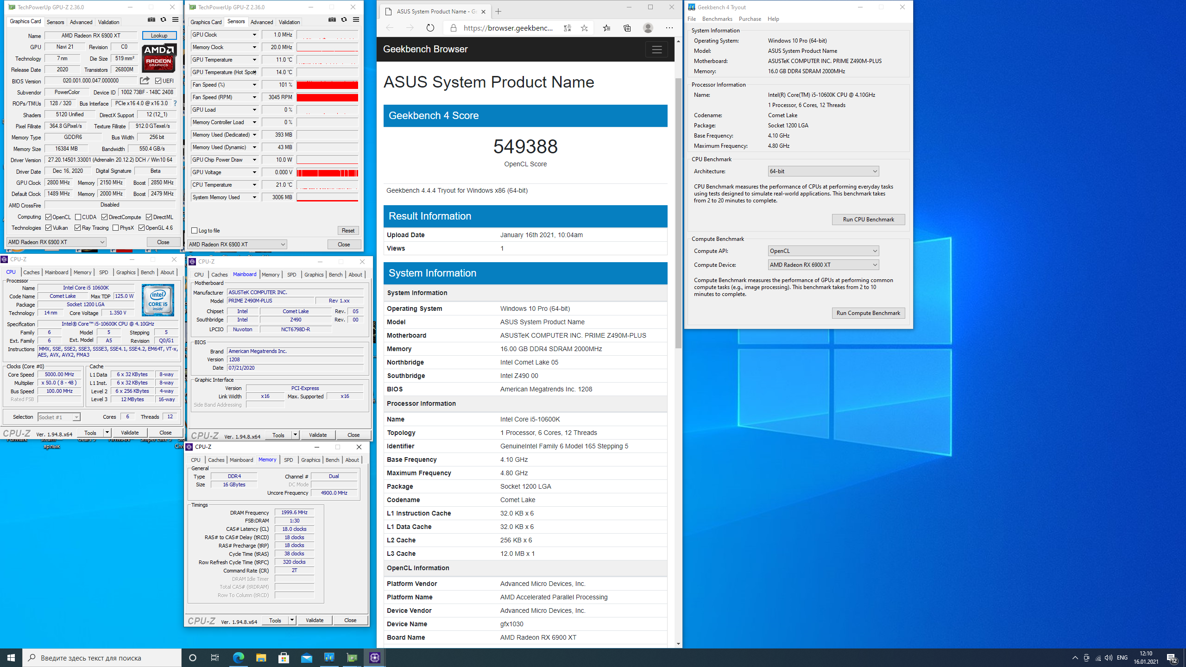Expand the GPU Temperature sensor dropdown
The height and width of the screenshot is (667, 1186).
[x=254, y=60]
